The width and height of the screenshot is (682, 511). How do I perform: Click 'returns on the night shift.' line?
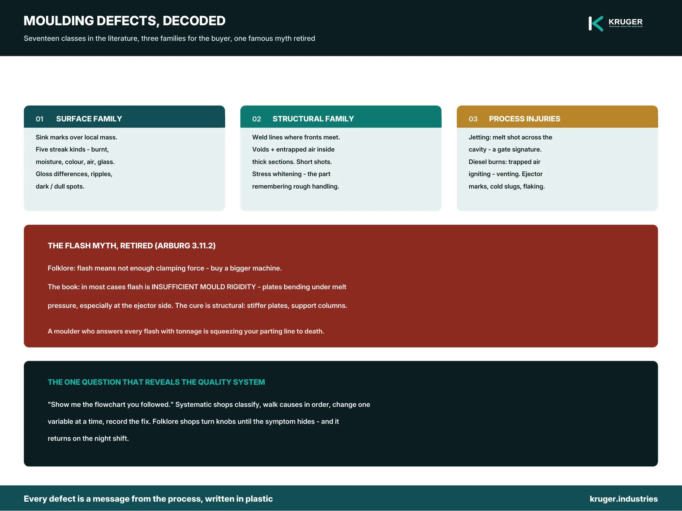[x=88, y=438]
